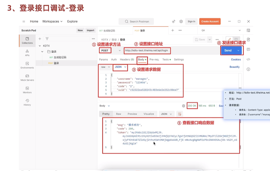Open Postman settings gear icon

(181, 21)
